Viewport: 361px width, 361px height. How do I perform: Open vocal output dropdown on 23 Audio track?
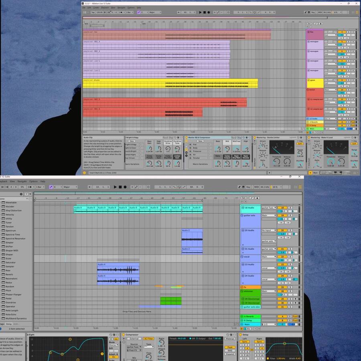pyautogui.click(x=269, y=268)
